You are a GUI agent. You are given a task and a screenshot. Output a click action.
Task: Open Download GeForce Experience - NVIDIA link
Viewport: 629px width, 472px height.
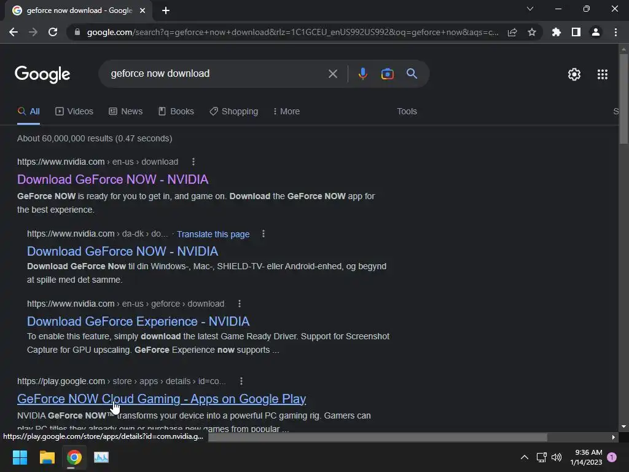pos(138,321)
